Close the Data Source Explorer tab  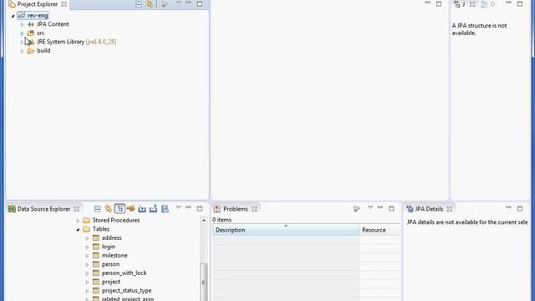coord(76,209)
